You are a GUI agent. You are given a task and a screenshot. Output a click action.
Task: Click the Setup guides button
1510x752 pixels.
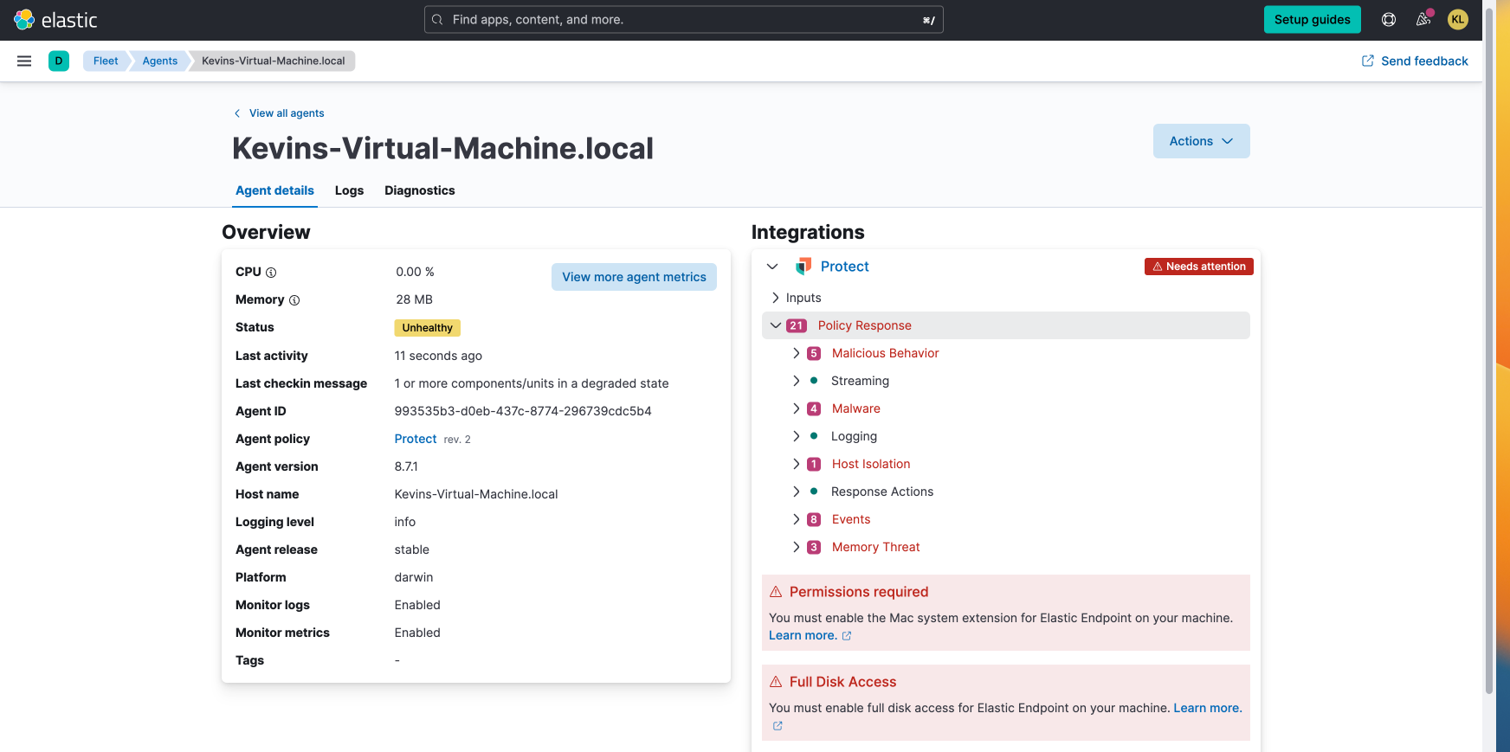[1312, 20]
